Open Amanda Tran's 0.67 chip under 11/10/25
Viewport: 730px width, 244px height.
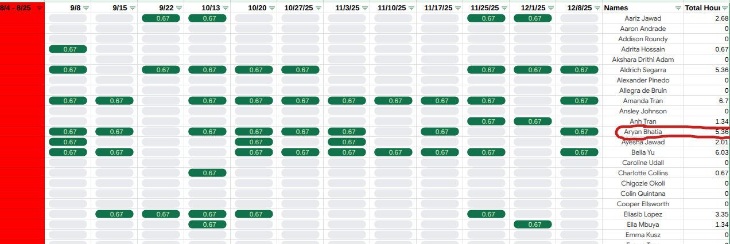coord(393,101)
